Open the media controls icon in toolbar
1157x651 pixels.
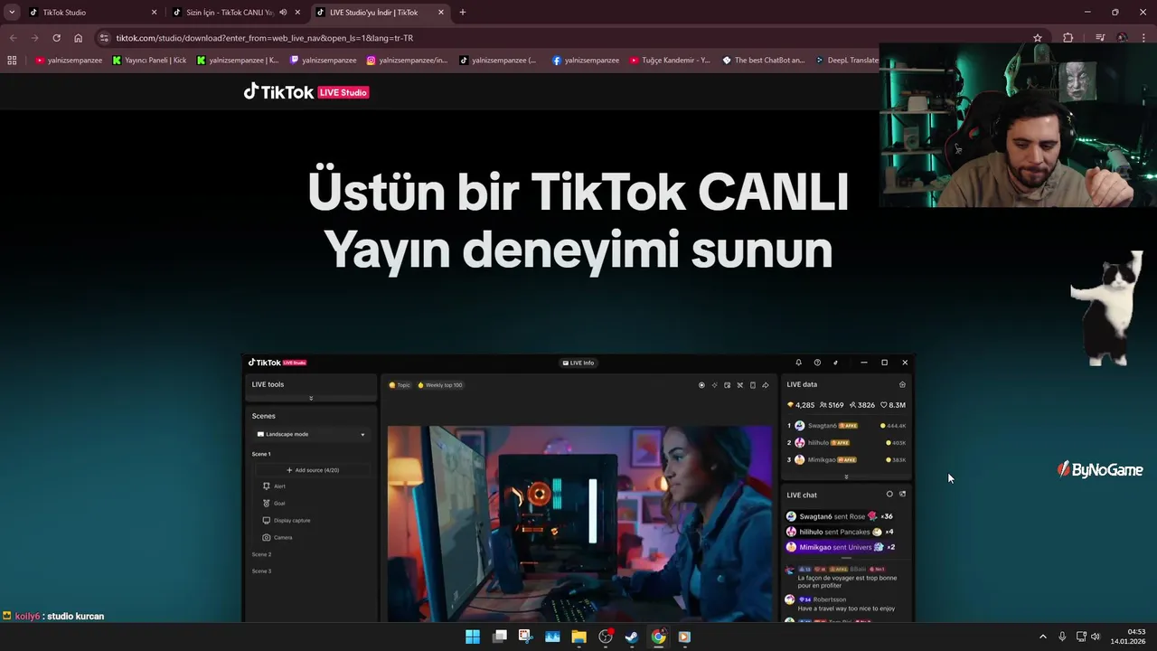tap(1100, 38)
